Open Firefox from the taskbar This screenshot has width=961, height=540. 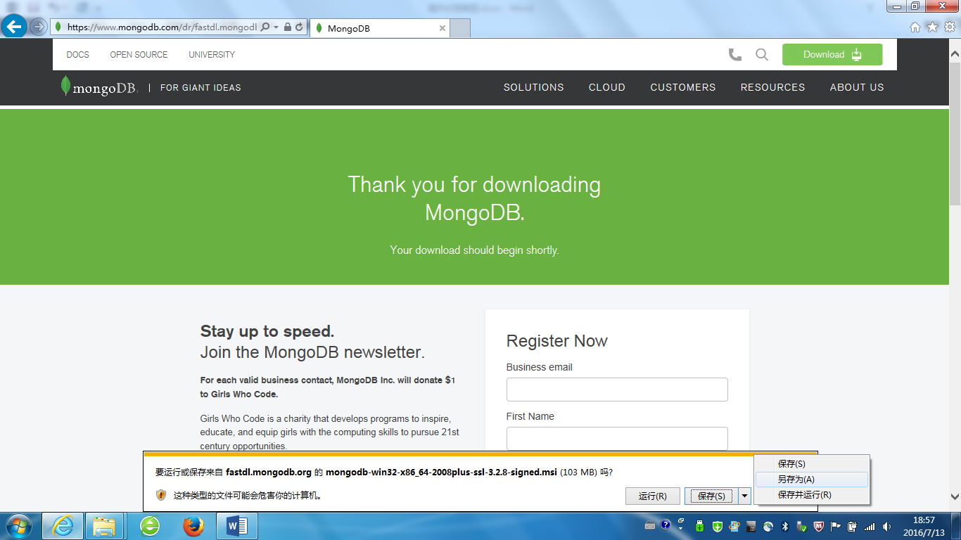click(x=193, y=526)
